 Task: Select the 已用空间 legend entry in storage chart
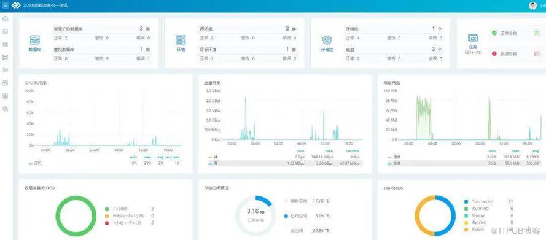click(x=296, y=216)
